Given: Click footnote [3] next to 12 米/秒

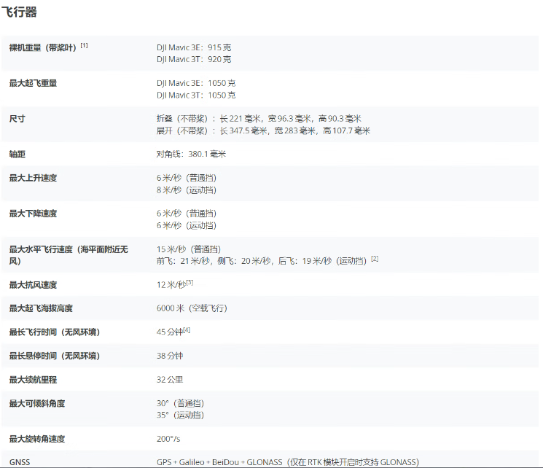Looking at the screenshot, I should (x=190, y=283).
